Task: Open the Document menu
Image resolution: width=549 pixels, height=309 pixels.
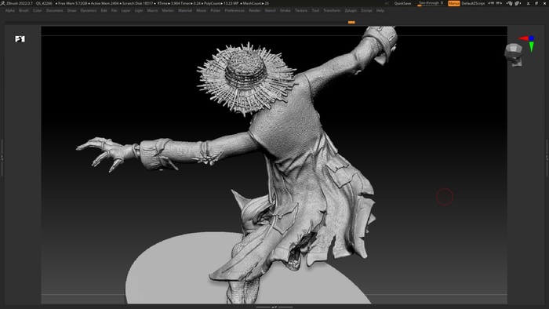Action: click(x=55, y=10)
